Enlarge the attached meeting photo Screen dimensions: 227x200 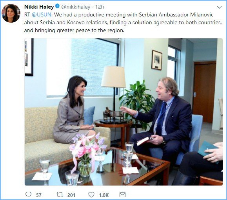(x=123, y=112)
